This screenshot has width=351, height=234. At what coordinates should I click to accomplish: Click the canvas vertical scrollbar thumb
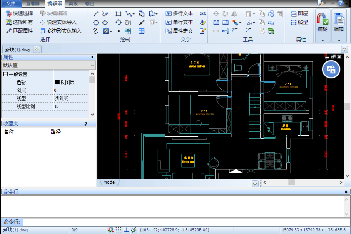coord(347,106)
